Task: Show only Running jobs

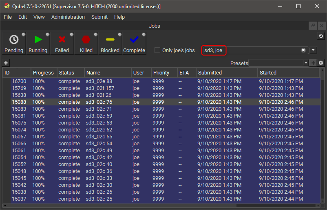Action: [x=38, y=43]
